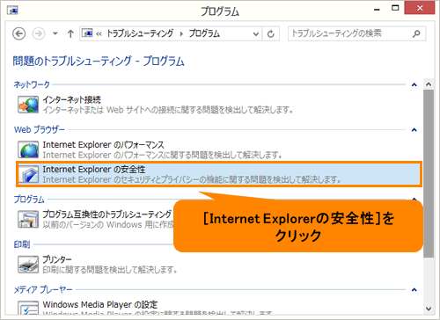The image size is (440, 320).
Task: Click the インターネット接続 globe icon
Action: (x=28, y=105)
